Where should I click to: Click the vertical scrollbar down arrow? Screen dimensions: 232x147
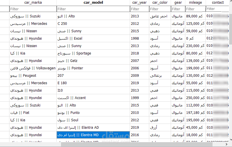[231, 140]
